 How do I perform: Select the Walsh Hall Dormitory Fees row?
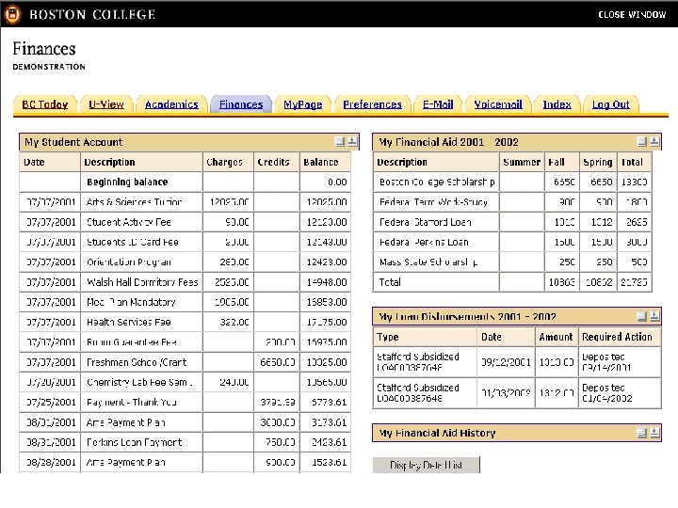coord(185,282)
